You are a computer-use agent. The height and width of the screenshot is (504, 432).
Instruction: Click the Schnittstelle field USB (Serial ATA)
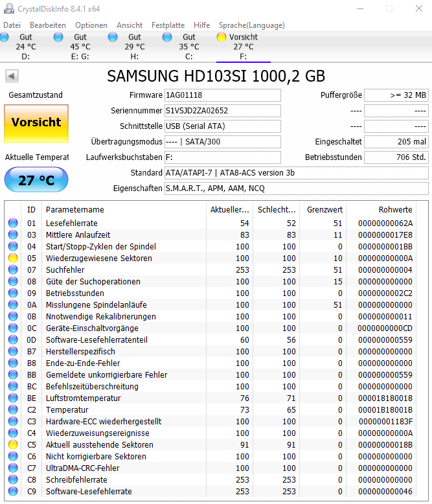coord(222,126)
